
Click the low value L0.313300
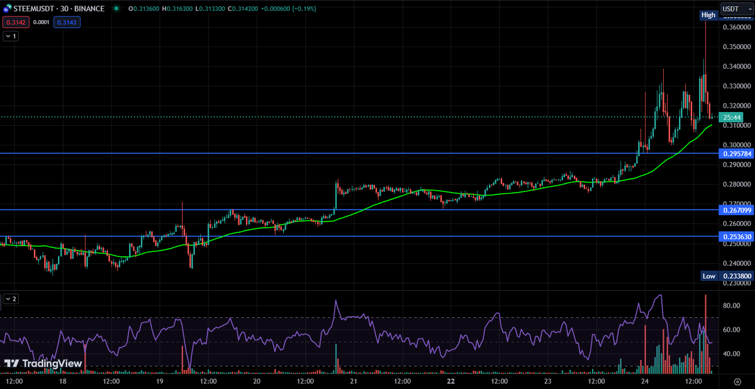210,9
